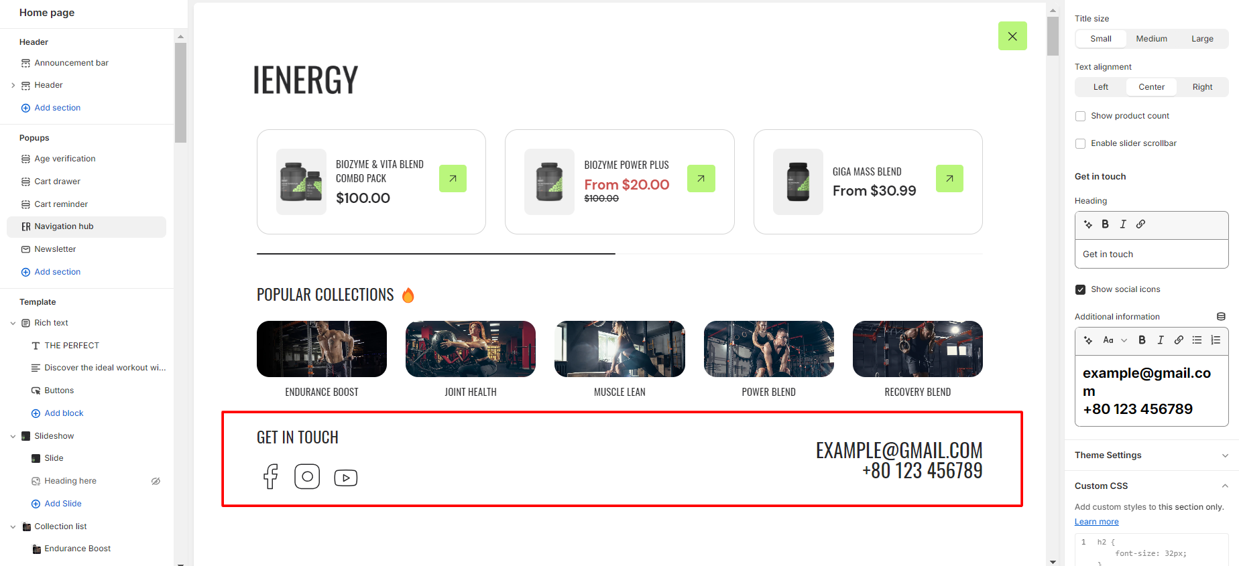
Task: Open the Learn more link
Action: coord(1096,522)
